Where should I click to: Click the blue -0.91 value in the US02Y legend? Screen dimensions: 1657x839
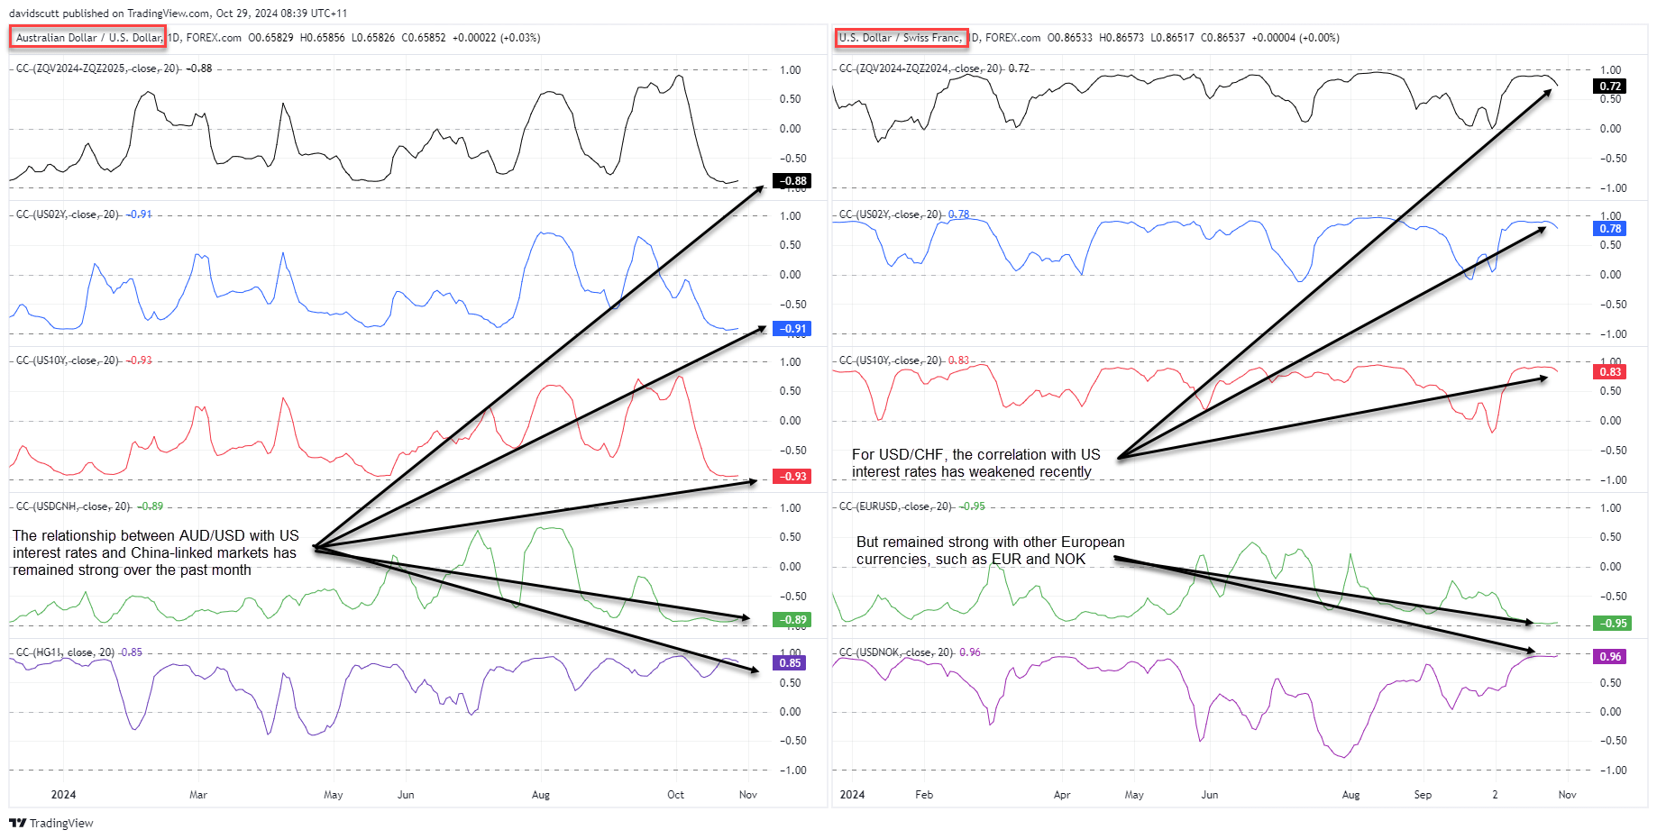pyautogui.click(x=139, y=214)
